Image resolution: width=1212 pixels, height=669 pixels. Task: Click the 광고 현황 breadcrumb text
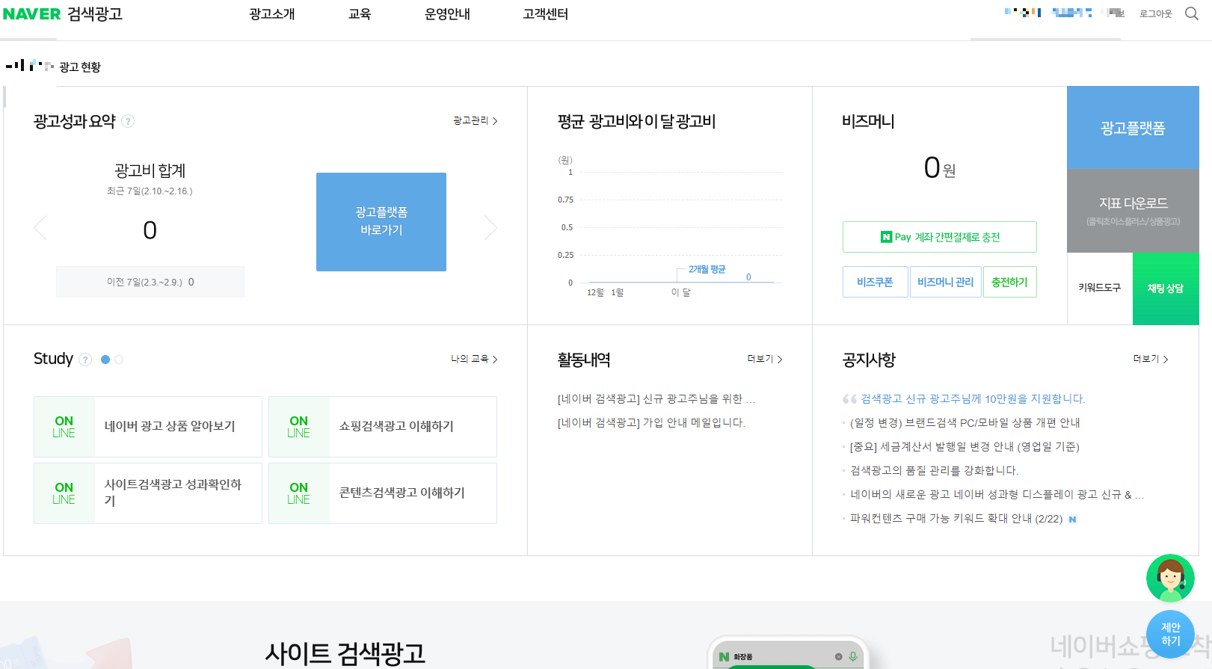[x=80, y=67]
